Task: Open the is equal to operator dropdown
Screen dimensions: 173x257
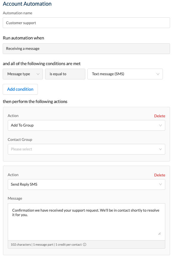Action: coord(65,74)
